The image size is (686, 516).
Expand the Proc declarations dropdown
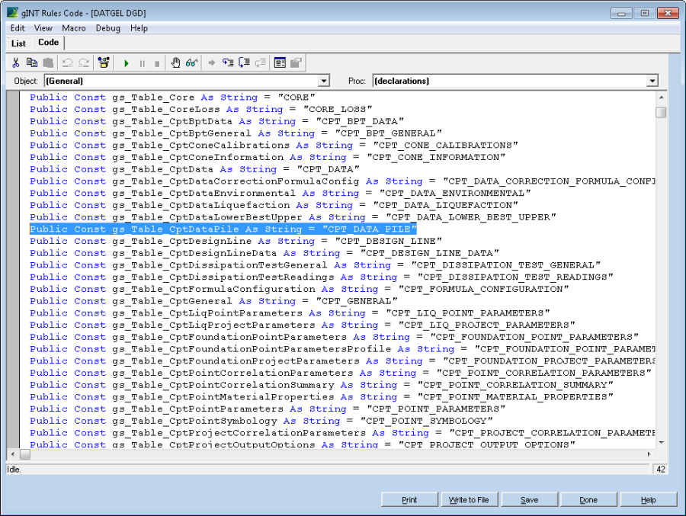pyautogui.click(x=652, y=81)
